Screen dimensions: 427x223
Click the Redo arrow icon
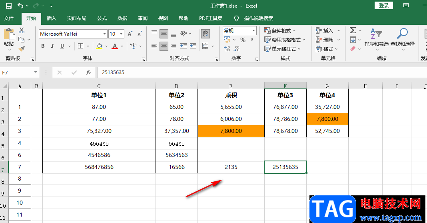click(36, 6)
